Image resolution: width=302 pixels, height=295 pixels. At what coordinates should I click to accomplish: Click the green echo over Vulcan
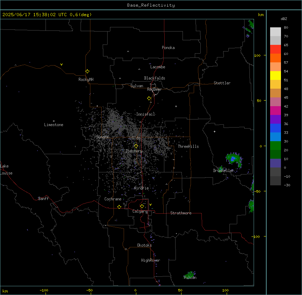point(190,275)
